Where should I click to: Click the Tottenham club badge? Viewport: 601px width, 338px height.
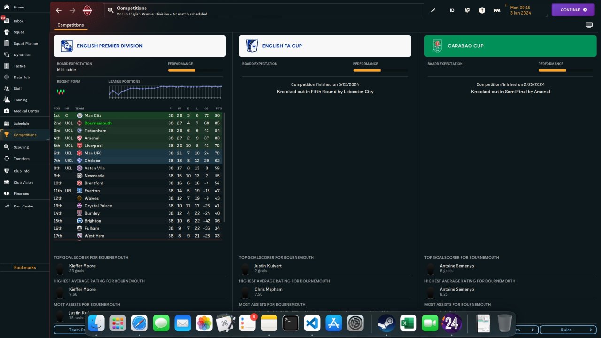pyautogui.click(x=80, y=131)
